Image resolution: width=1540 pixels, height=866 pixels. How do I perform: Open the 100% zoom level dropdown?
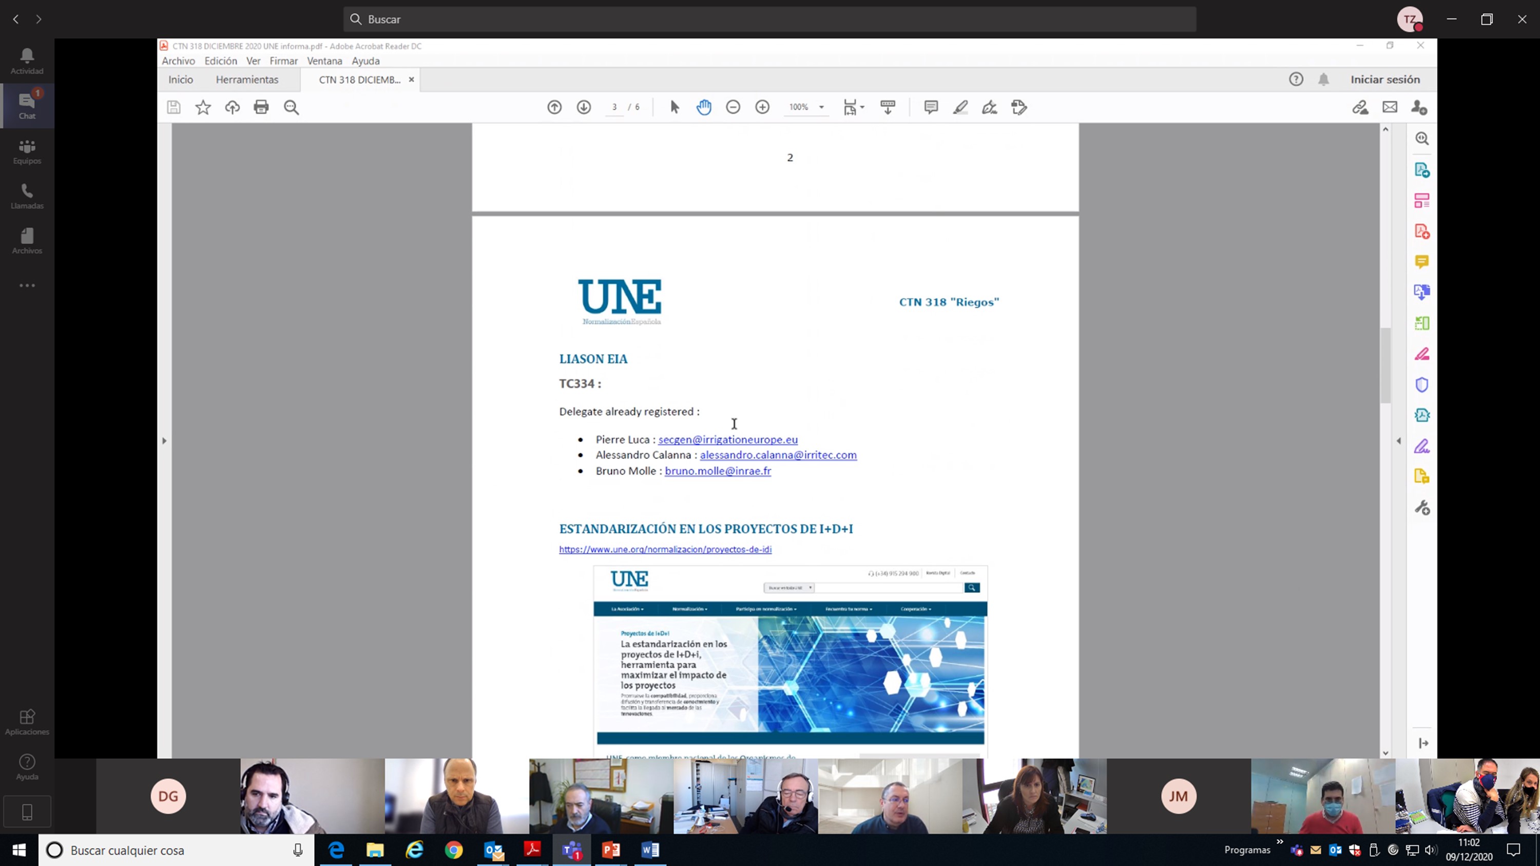click(806, 108)
